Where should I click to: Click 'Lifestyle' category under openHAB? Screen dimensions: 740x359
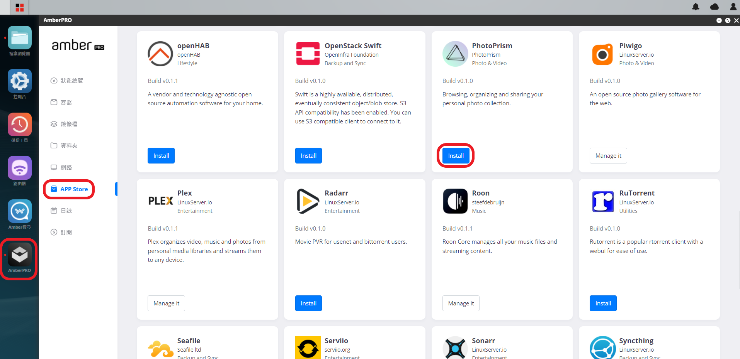[x=187, y=63]
